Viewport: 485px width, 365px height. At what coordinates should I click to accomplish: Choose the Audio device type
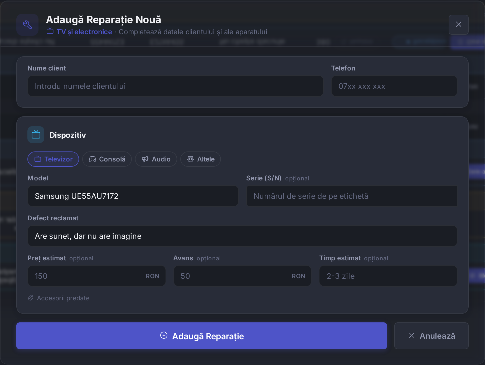[156, 159]
